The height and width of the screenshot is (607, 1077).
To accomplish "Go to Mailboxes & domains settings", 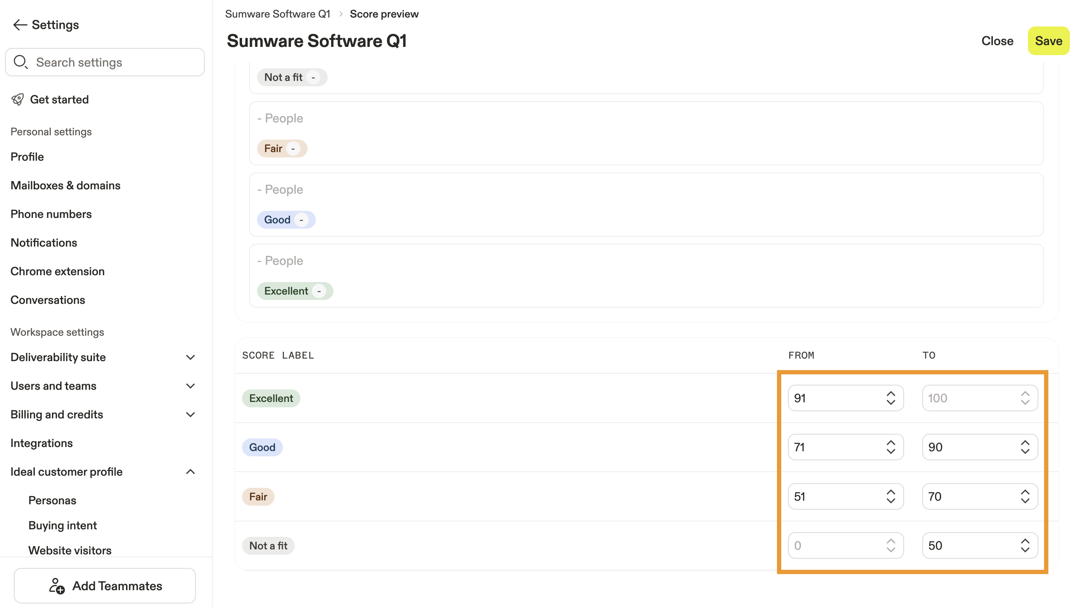I will click(65, 185).
